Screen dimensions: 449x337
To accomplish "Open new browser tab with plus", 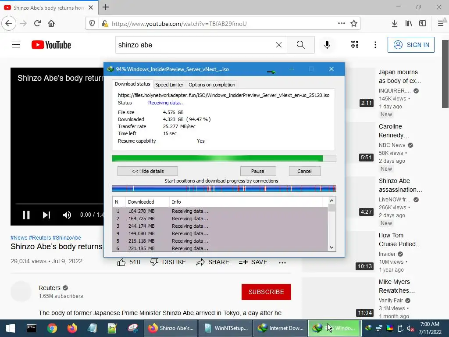I will pyautogui.click(x=106, y=7).
